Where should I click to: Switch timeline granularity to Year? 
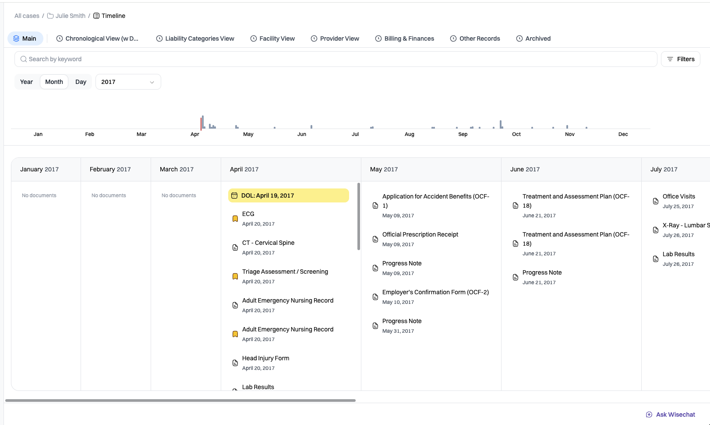coord(26,82)
